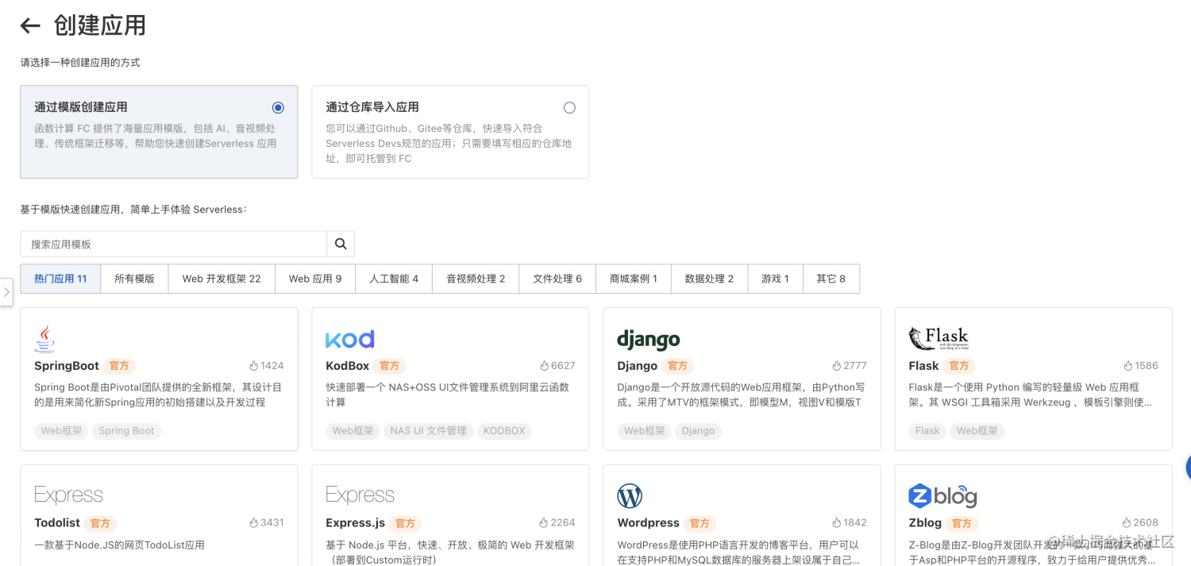Click the flame icon beside 1424
Viewport: 1191px width, 566px height.
coord(253,366)
